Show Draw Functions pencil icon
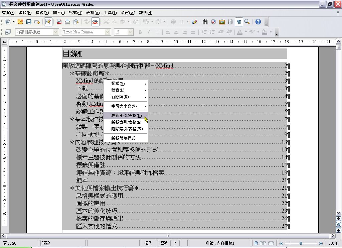This screenshot has height=248, width=342. click(x=194, y=22)
